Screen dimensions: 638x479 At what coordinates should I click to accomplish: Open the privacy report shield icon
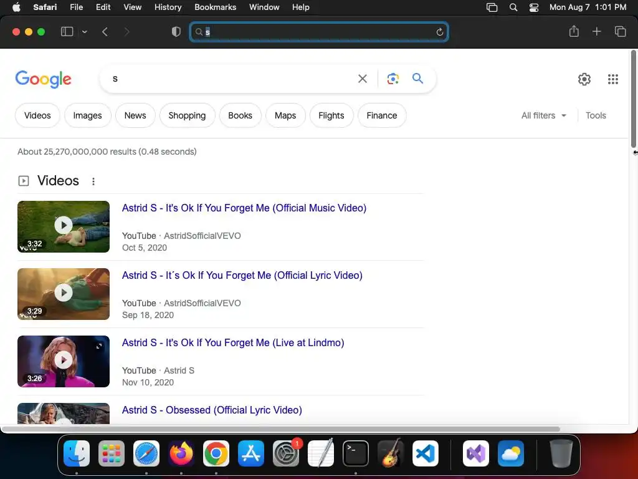(176, 32)
